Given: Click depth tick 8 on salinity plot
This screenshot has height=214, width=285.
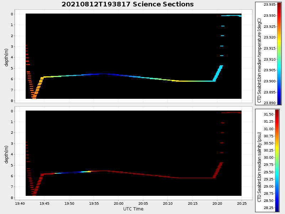Looking at the screenshot, I should coord(12,198).
